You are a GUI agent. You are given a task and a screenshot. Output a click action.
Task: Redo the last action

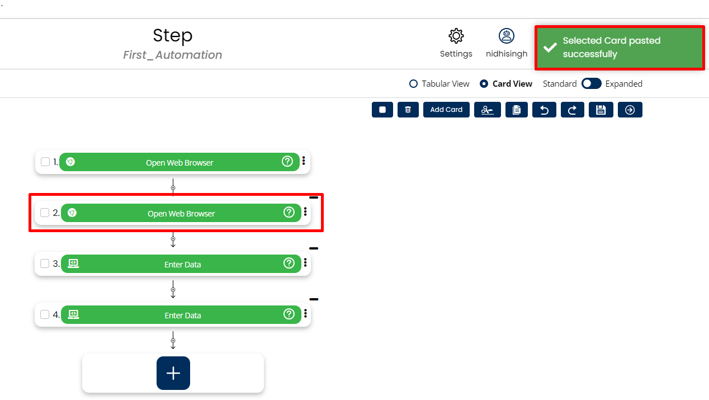[572, 110]
